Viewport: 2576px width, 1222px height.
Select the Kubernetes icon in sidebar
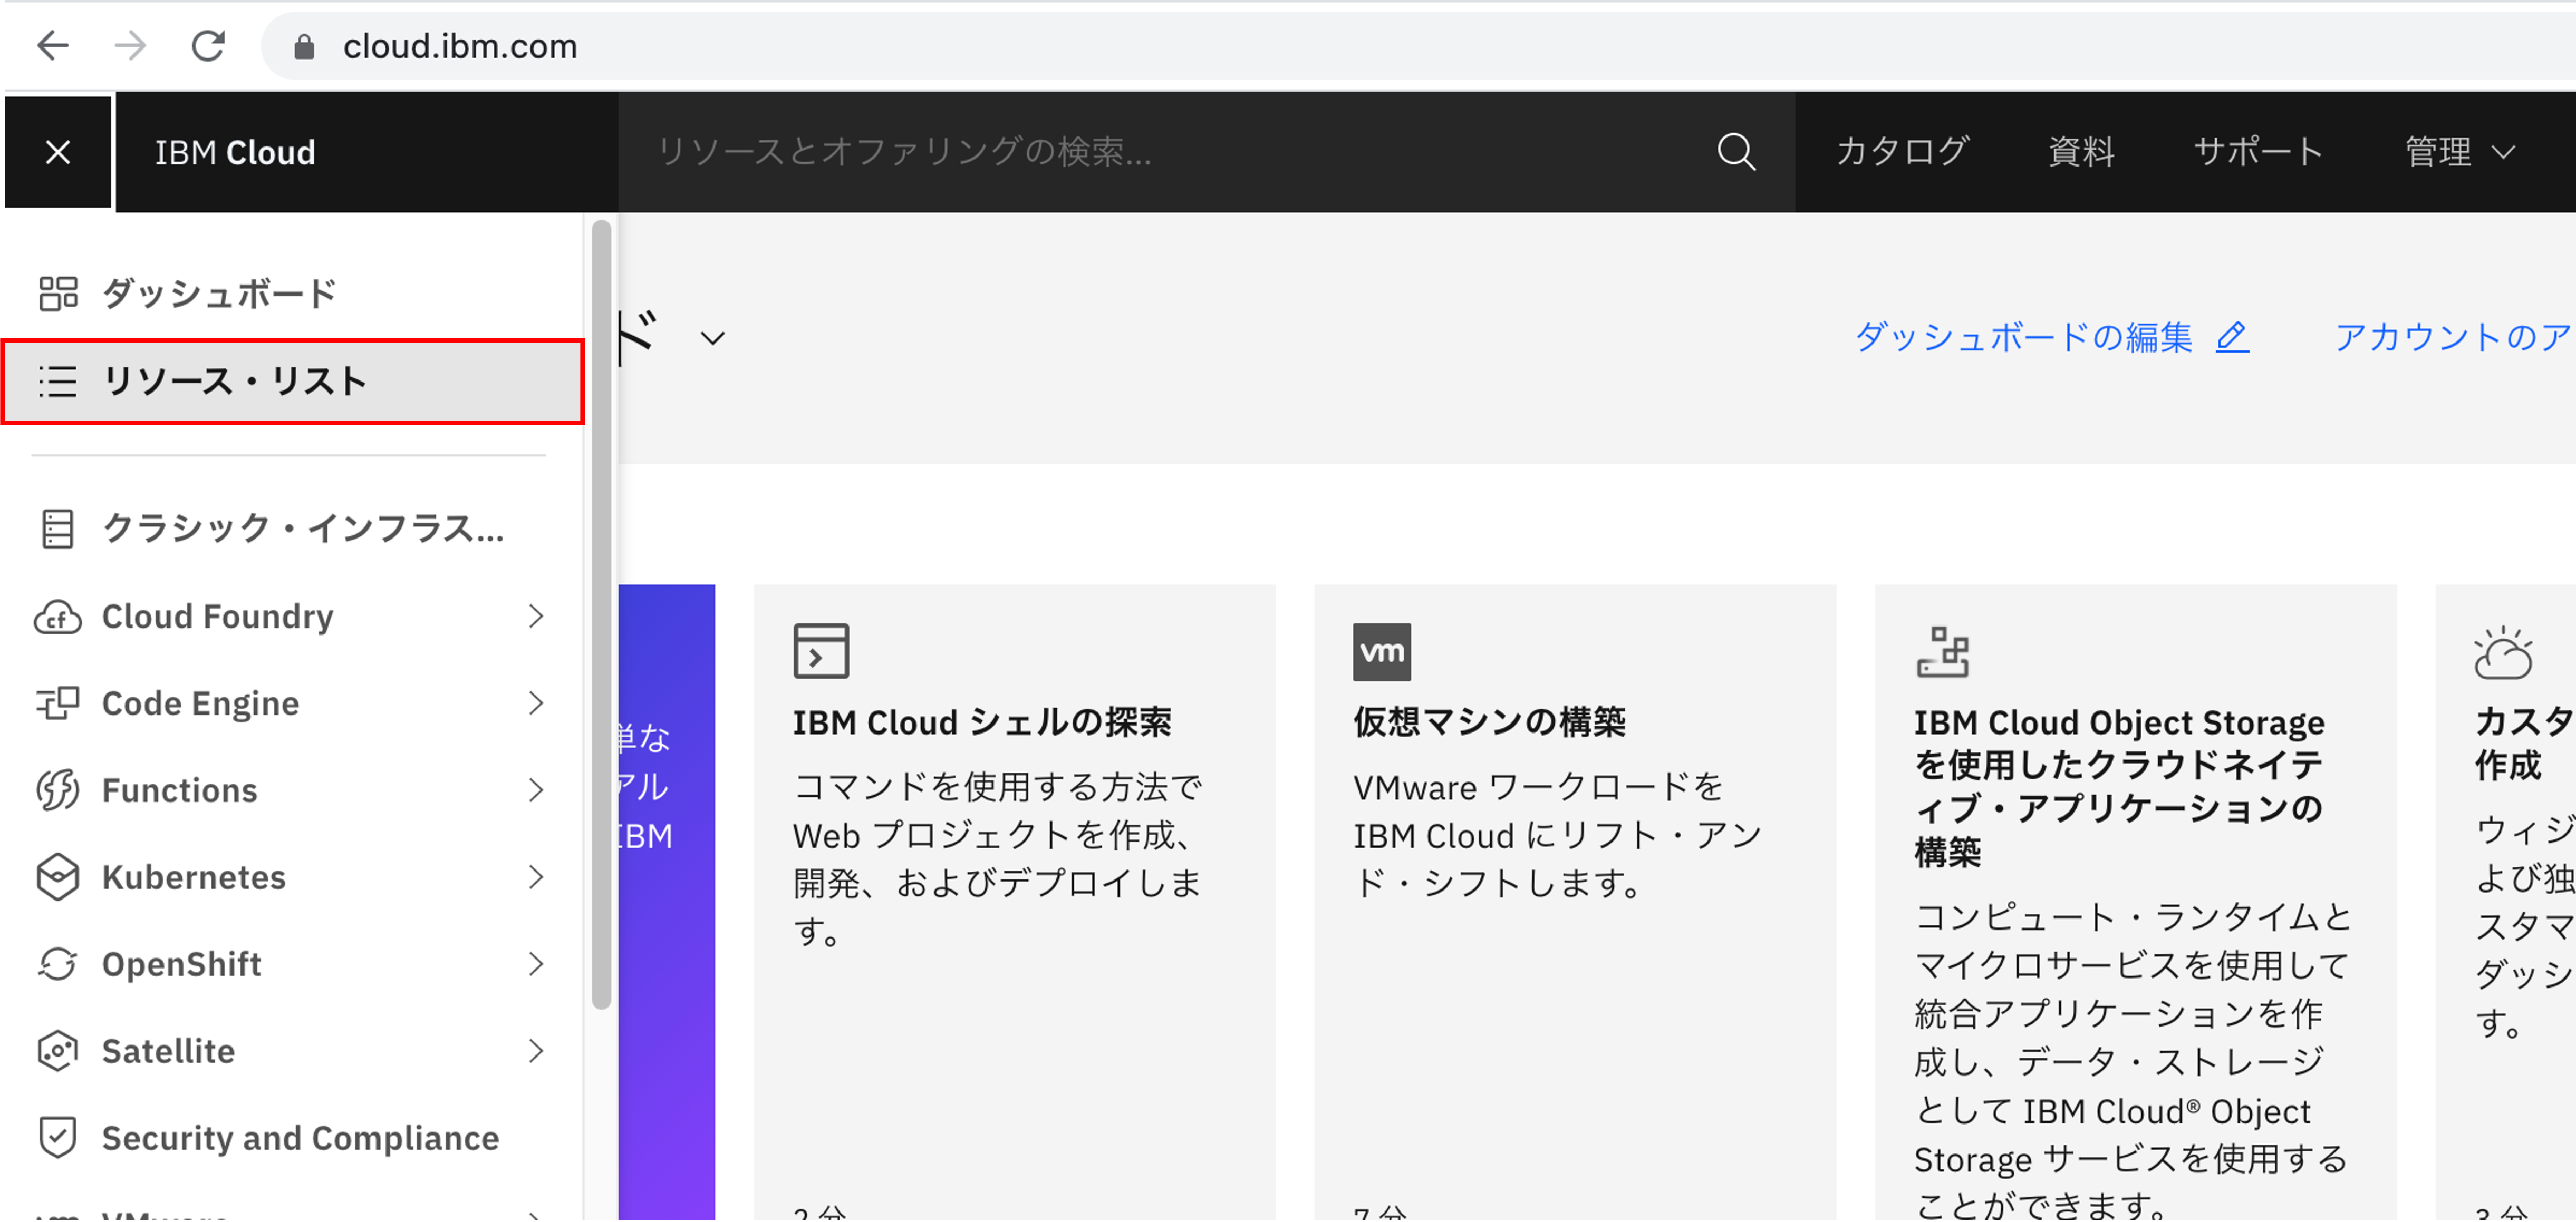pos(58,877)
